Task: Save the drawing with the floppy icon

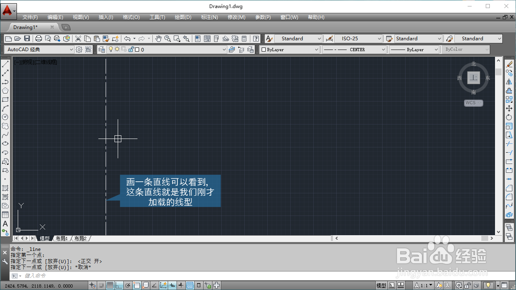Action: pyautogui.click(x=27, y=39)
